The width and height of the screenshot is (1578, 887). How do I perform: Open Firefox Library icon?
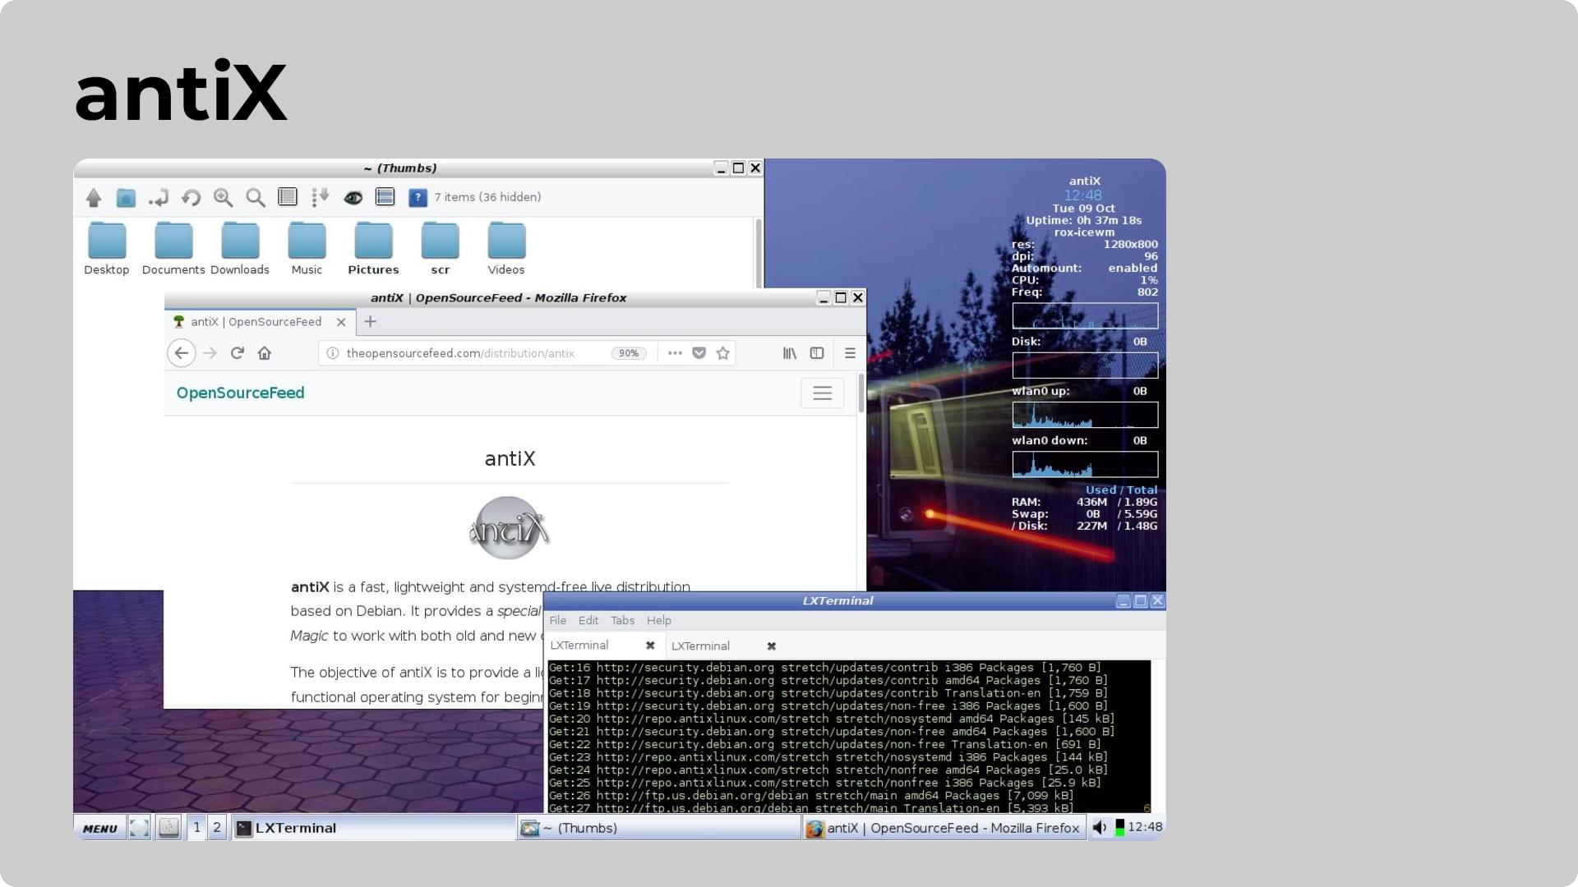(x=790, y=353)
